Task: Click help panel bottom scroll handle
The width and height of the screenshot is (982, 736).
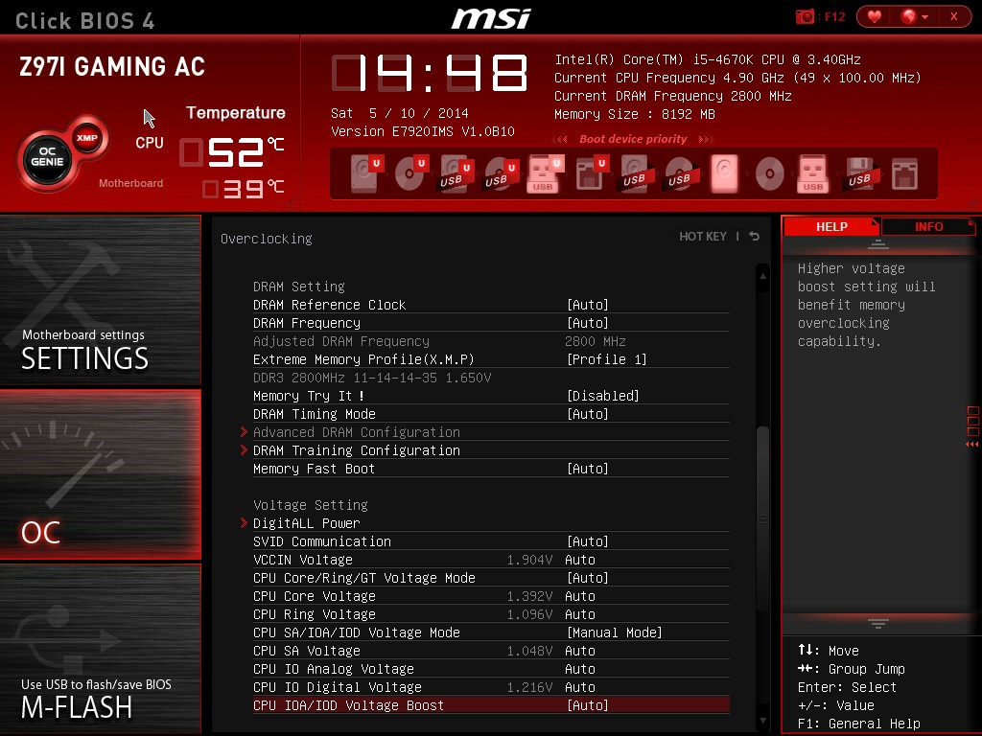Action: pos(878,623)
